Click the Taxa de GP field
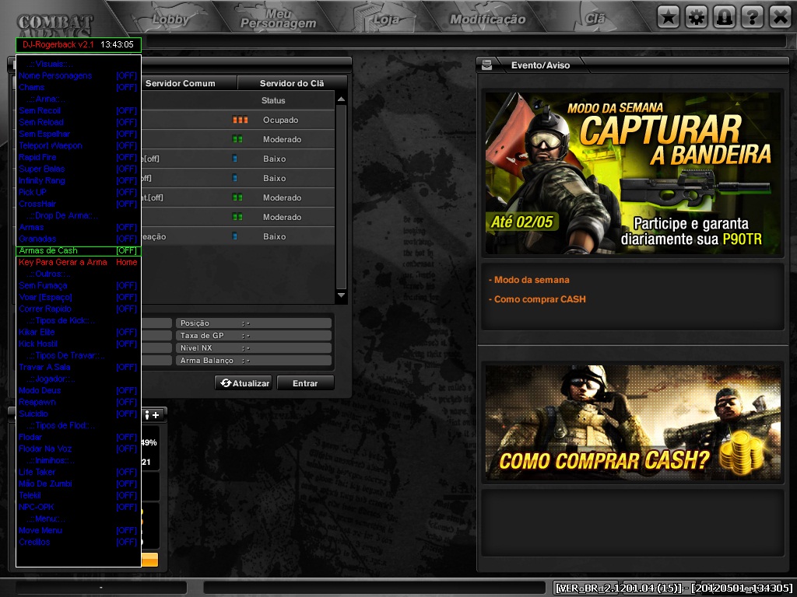 (254, 336)
